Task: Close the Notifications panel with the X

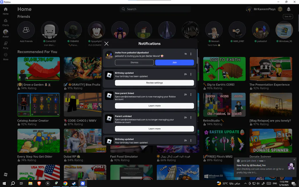Action: pos(106,44)
